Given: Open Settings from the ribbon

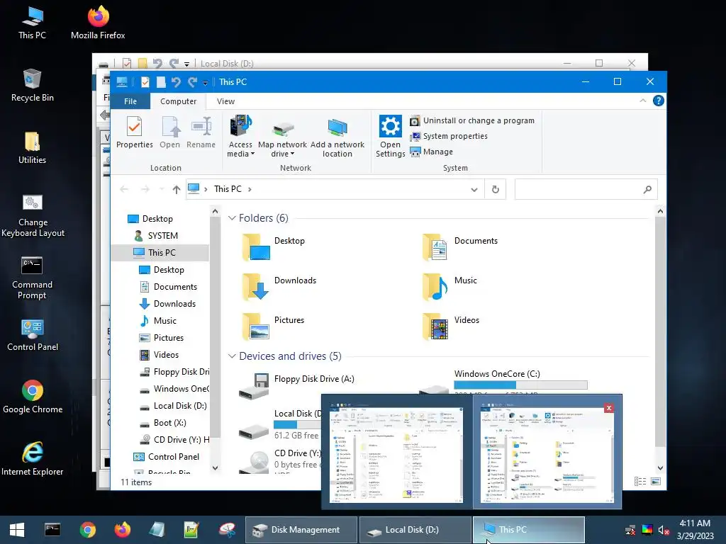Looking at the screenshot, I should click(x=390, y=137).
